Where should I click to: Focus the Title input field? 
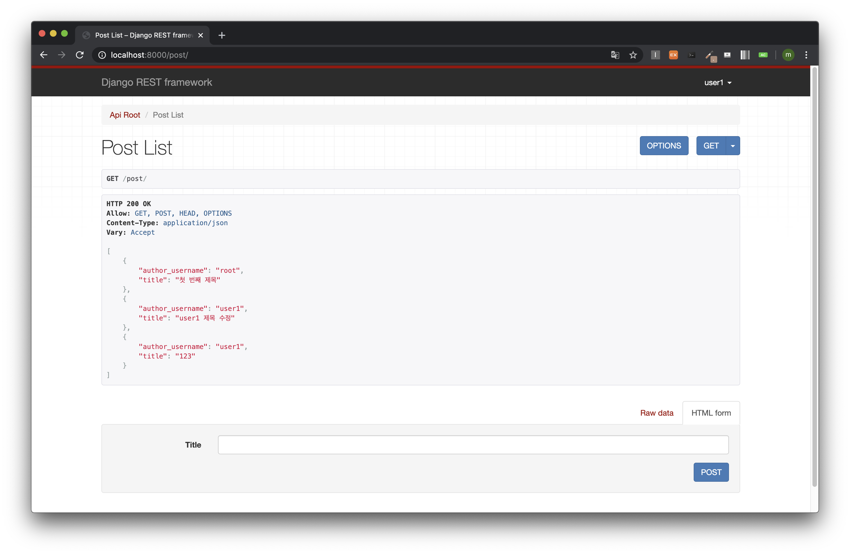tap(473, 444)
